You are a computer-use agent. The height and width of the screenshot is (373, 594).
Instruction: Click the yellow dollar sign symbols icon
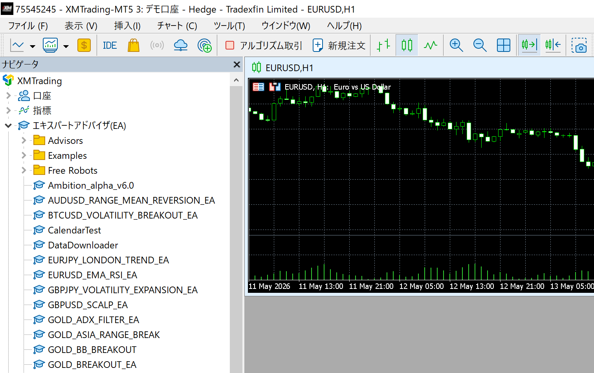[84, 46]
